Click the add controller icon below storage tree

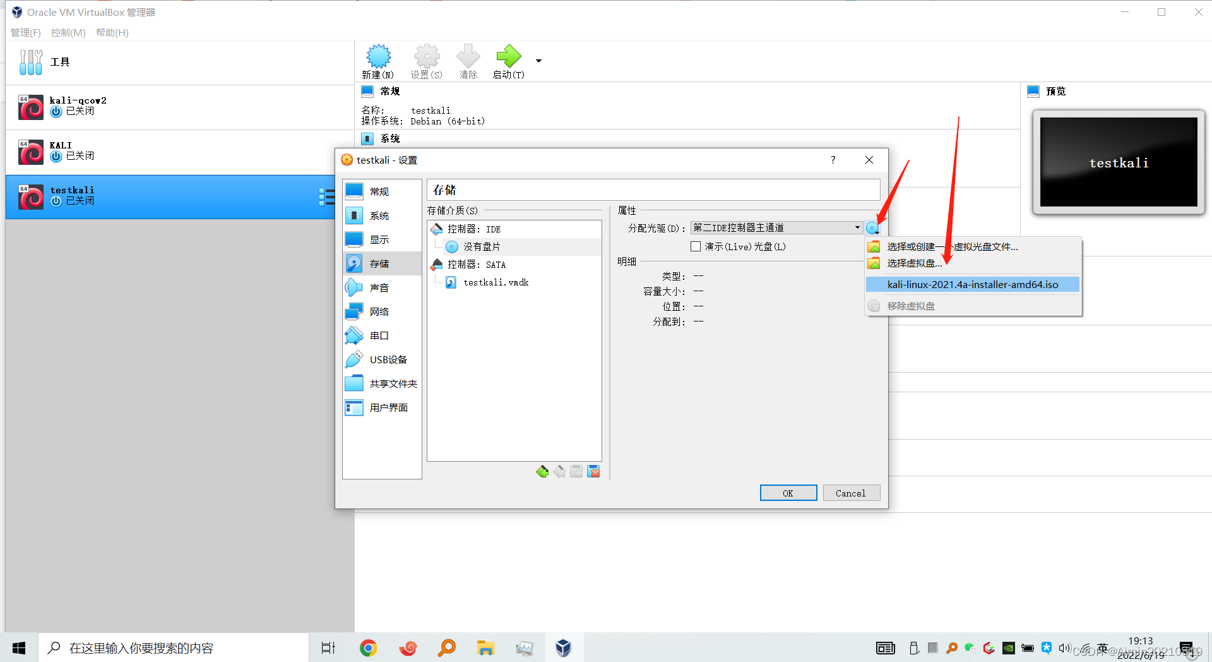pyautogui.click(x=542, y=471)
